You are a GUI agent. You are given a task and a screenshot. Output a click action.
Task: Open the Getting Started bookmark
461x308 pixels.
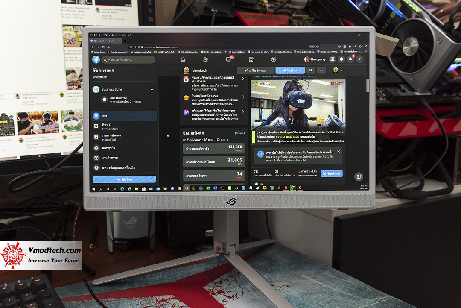point(98,52)
